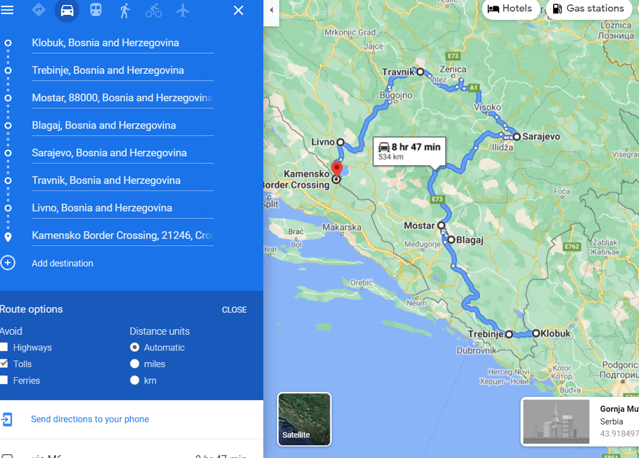The image size is (639, 458).
Task: Click the 8 hr 47 min route label
Action: (409, 151)
